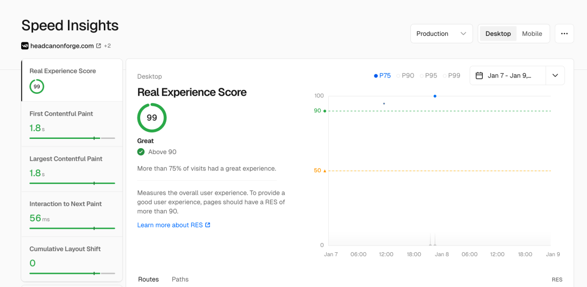Click the external link icon after Learn more
The height and width of the screenshot is (287, 587).
click(x=208, y=225)
